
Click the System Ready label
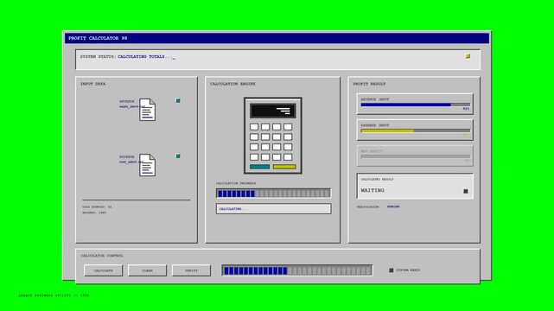[x=408, y=270]
